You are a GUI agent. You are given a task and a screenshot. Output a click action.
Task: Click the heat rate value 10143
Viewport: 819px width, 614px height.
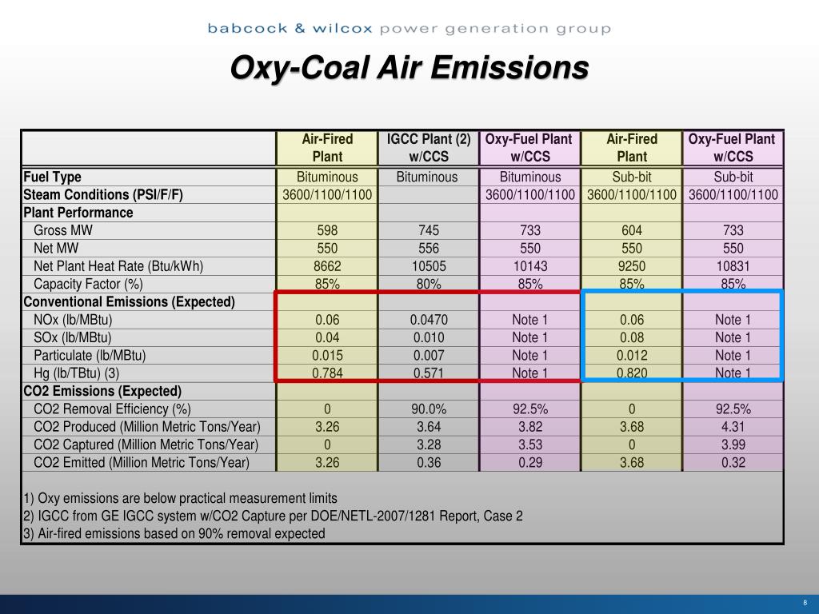(530, 266)
